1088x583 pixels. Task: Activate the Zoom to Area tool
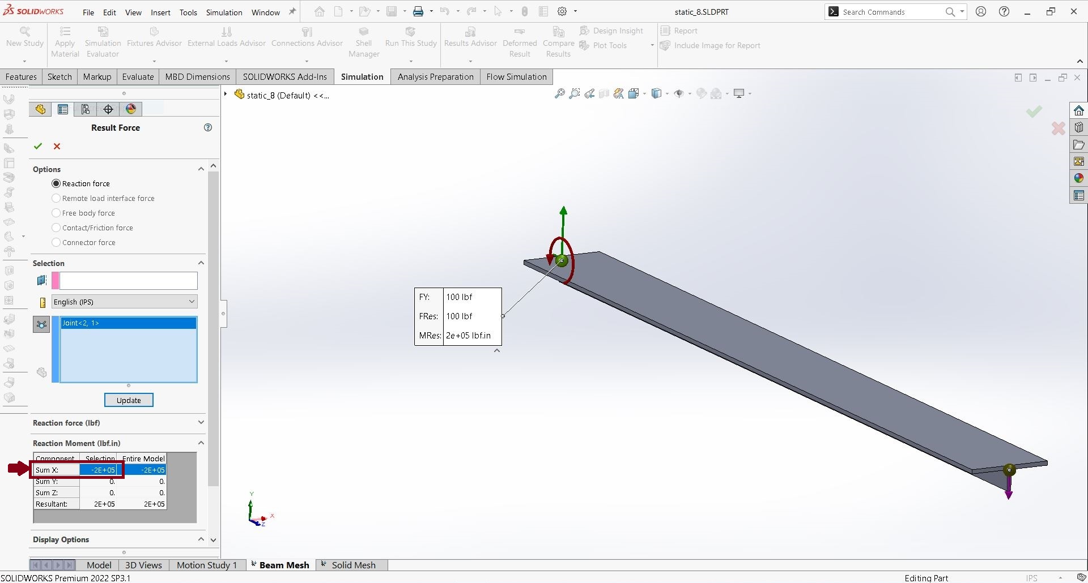[575, 93]
